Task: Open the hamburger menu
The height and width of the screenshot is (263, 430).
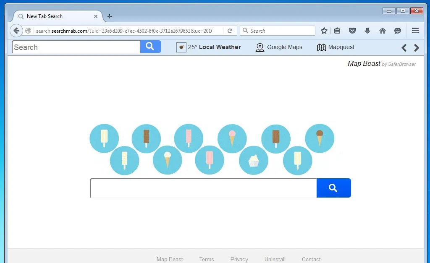Action: [x=415, y=31]
